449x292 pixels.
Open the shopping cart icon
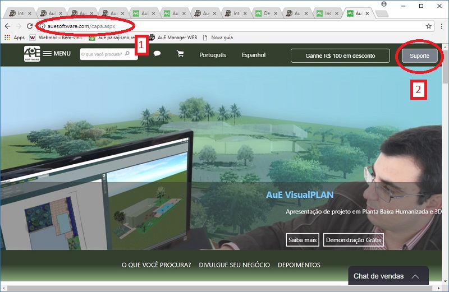click(x=180, y=54)
